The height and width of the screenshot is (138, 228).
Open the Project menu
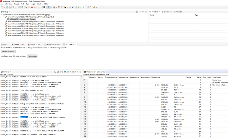17,4
